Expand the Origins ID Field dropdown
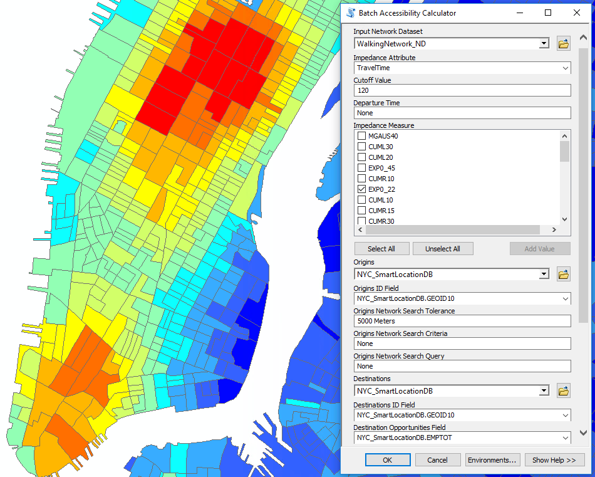 [566, 298]
